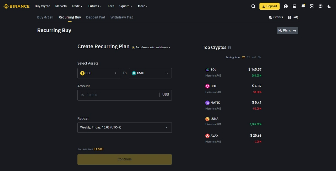Click the Continue button
Image resolution: width=336 pixels, height=171 pixels.
click(x=125, y=159)
